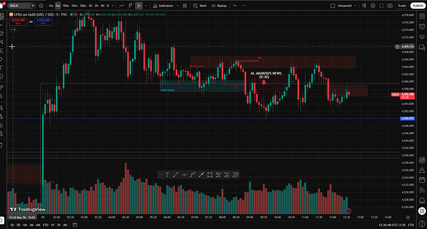Click the Trade button
The height and width of the screenshot is (229, 427).
click(x=402, y=6)
